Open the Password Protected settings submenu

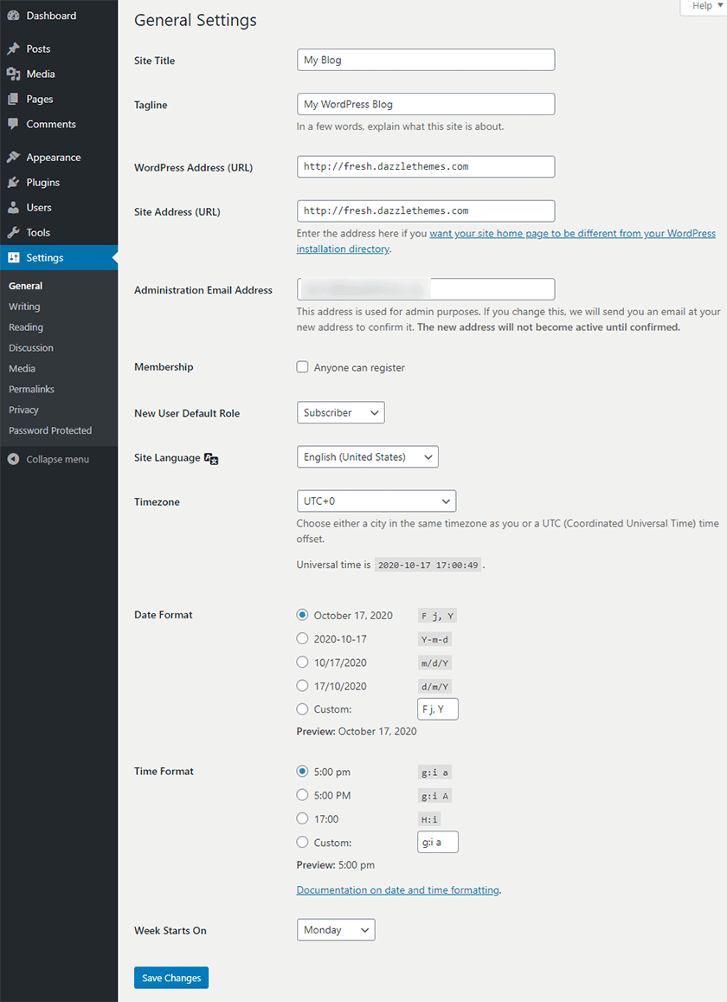(x=50, y=430)
